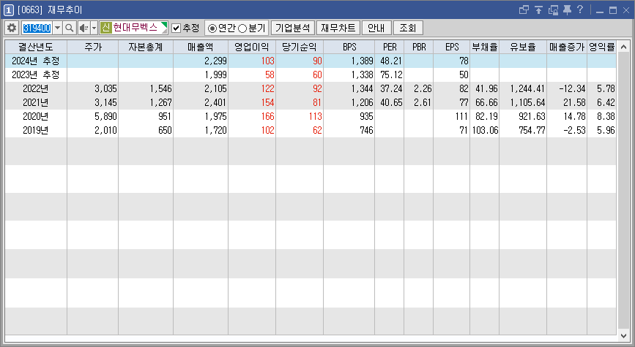
Task: Select the 연간 radio button
Action: (x=212, y=28)
